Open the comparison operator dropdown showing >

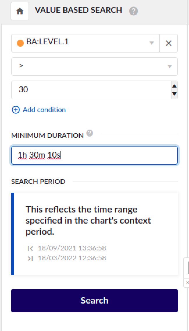170,67
